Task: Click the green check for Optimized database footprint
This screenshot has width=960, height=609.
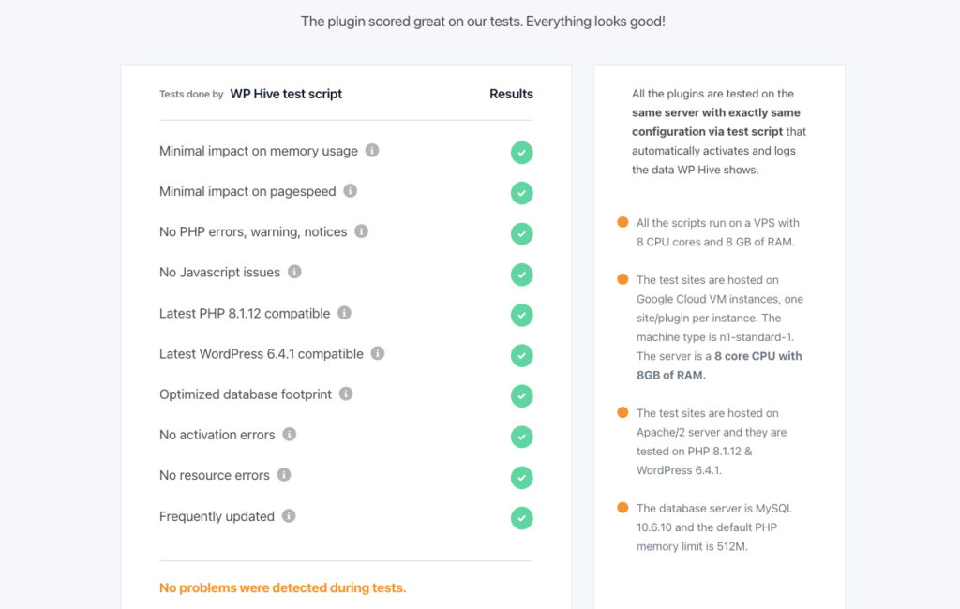Action: [x=522, y=395]
